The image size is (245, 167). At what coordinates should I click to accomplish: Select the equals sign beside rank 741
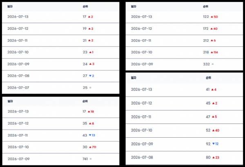91,159
